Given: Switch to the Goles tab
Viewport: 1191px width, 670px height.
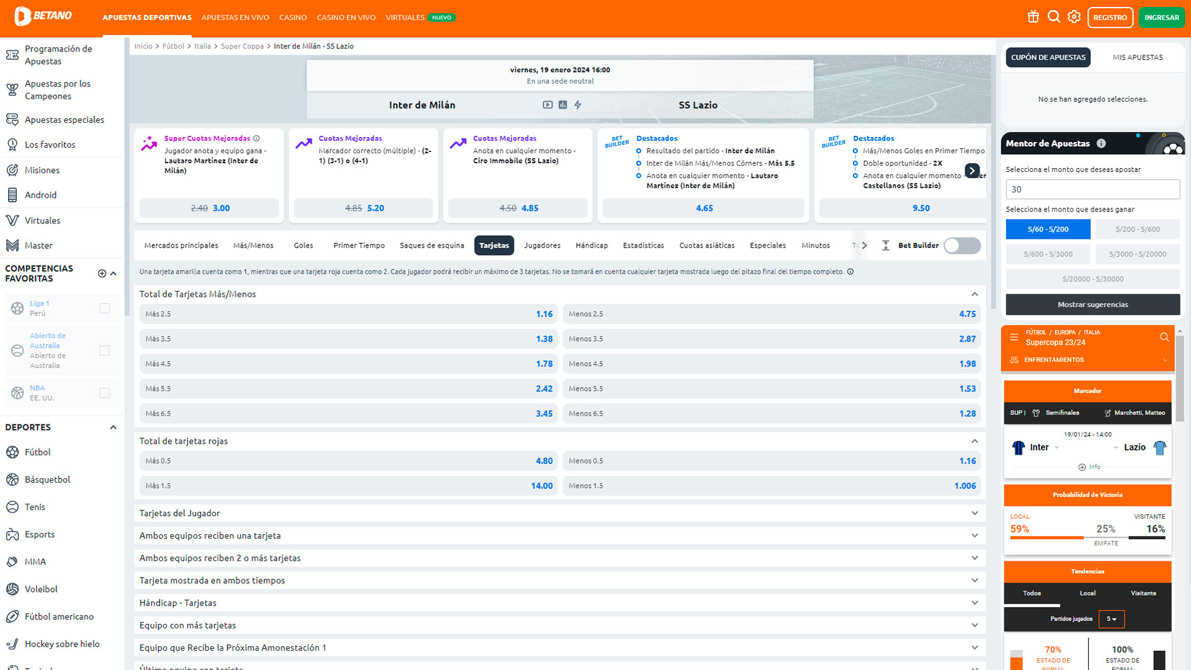Looking at the screenshot, I should 303,244.
